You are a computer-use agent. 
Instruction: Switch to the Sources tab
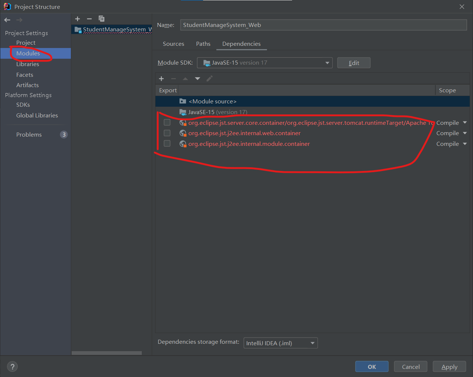click(x=174, y=44)
